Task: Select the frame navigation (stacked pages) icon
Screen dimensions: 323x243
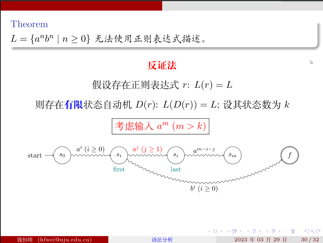Action: tap(234, 231)
